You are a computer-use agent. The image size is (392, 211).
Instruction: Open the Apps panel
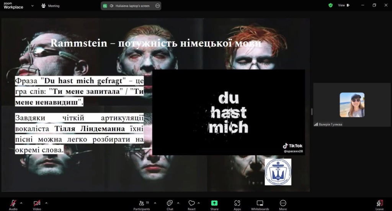click(237, 205)
